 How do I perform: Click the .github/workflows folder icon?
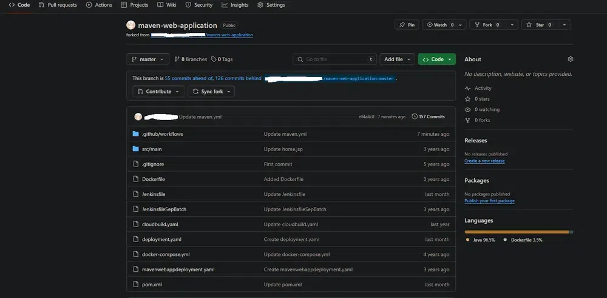pos(135,134)
